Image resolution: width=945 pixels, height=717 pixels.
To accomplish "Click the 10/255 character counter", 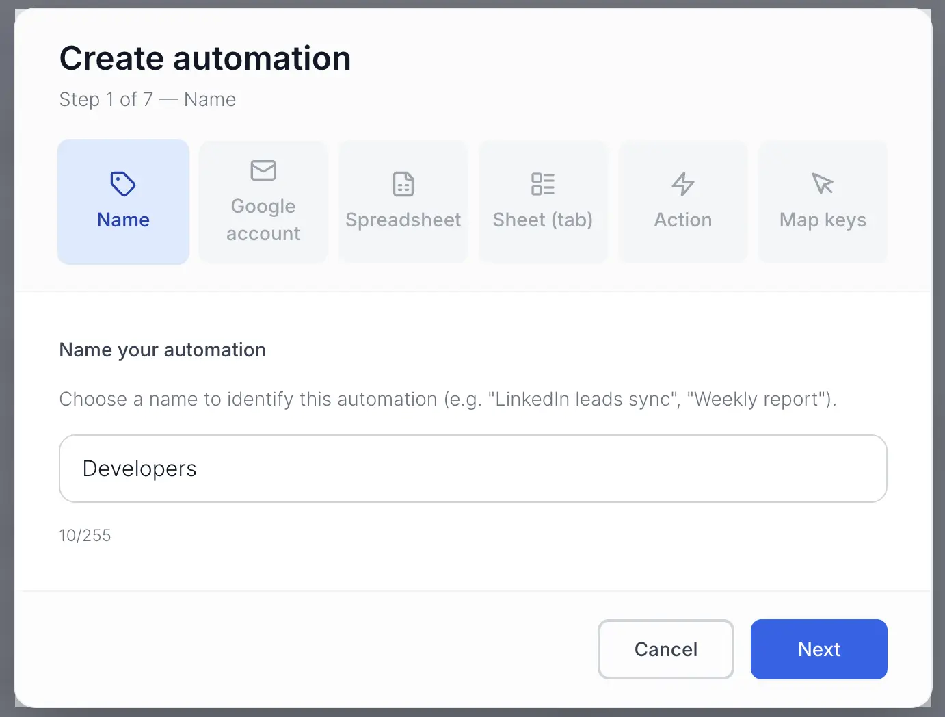I will click(85, 535).
